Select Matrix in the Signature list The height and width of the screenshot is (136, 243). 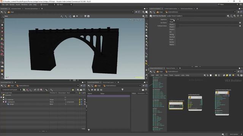tap(172, 45)
